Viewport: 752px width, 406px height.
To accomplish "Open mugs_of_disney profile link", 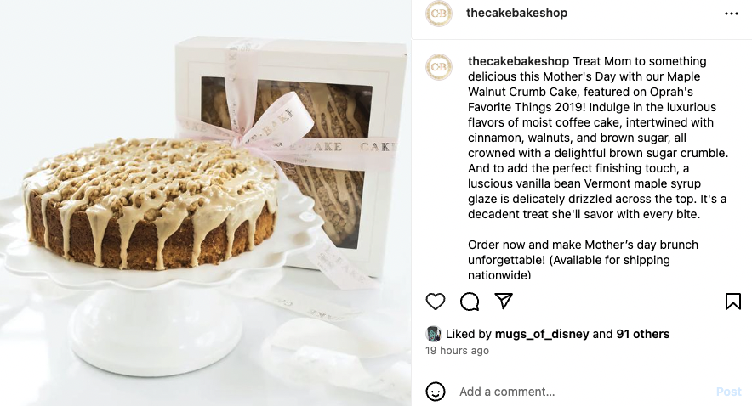I will (542, 334).
